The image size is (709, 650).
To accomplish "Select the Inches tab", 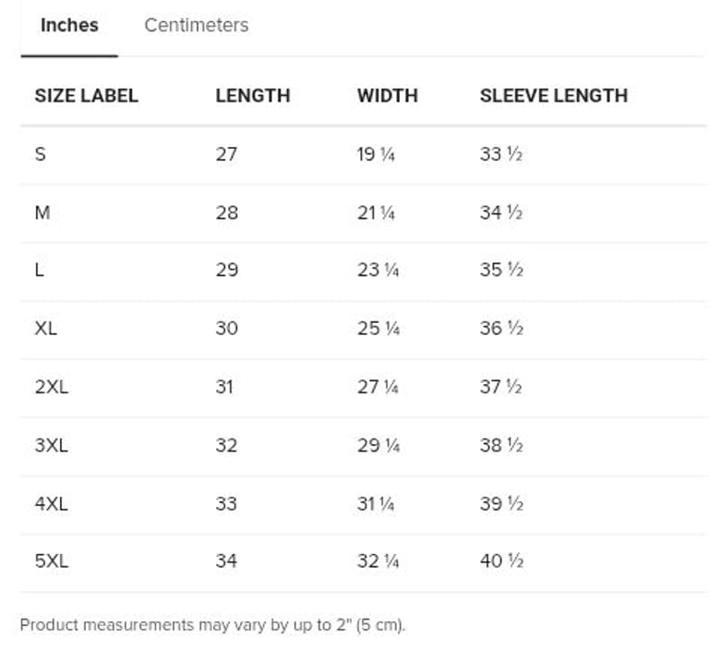I will 69,25.
